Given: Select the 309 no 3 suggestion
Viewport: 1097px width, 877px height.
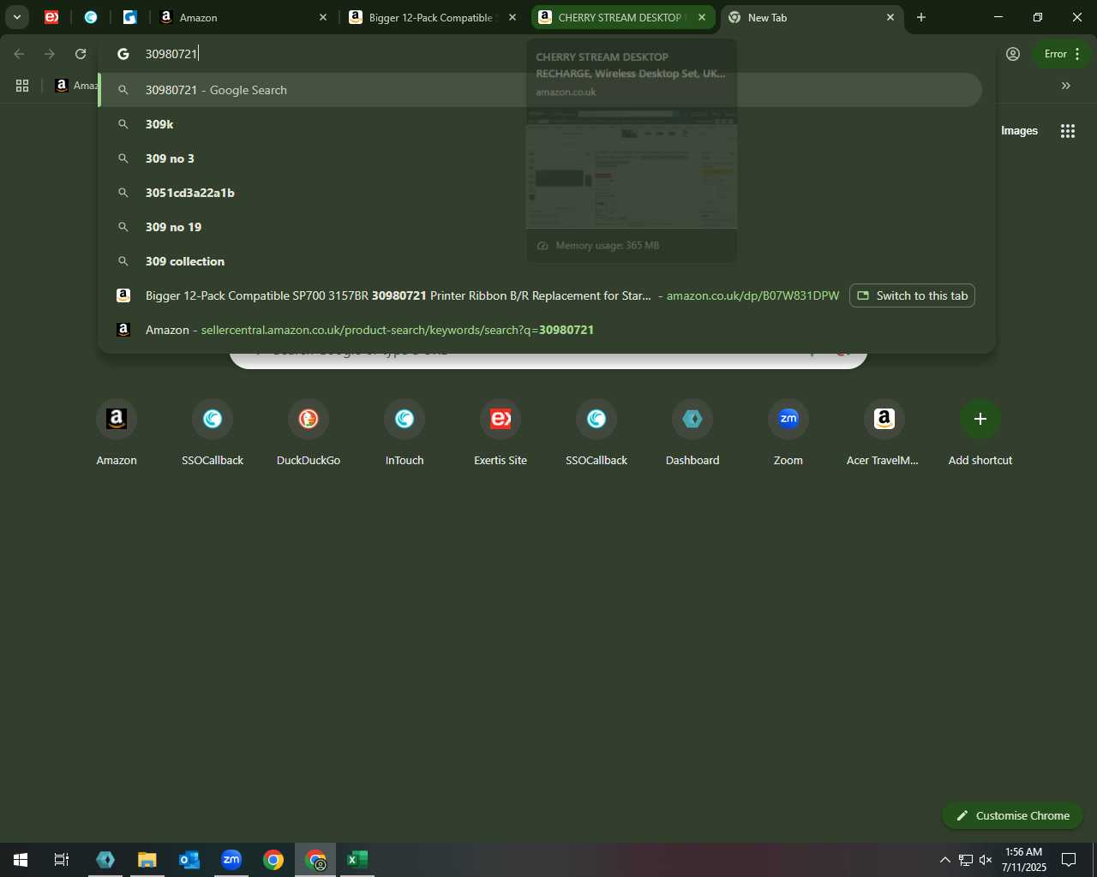Looking at the screenshot, I should pyautogui.click(x=540, y=158).
